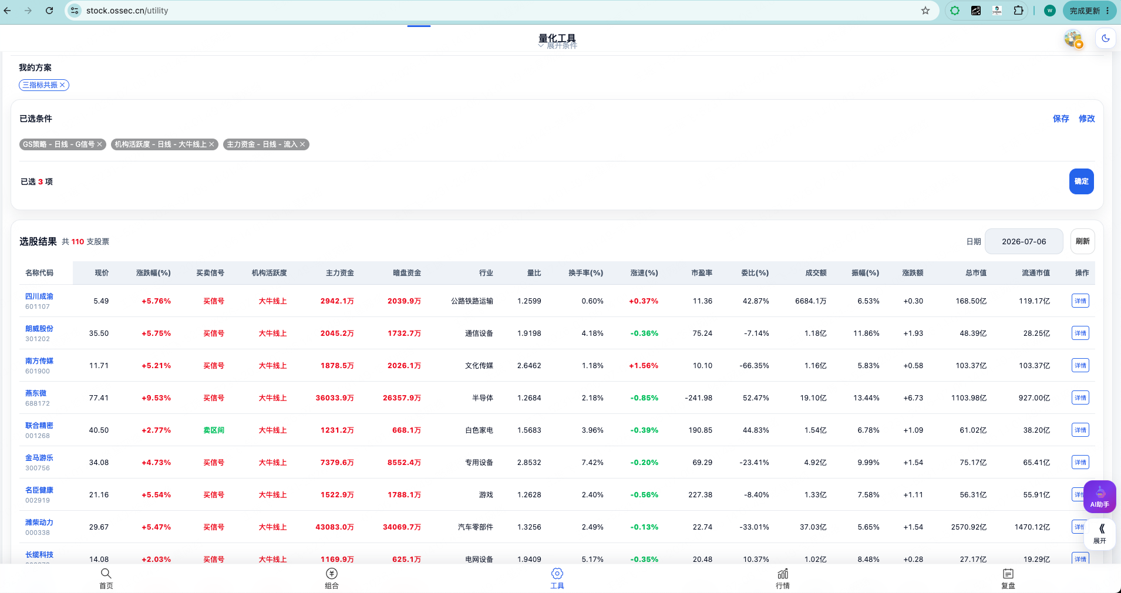Select the 工具 tools gear icon

point(557,574)
